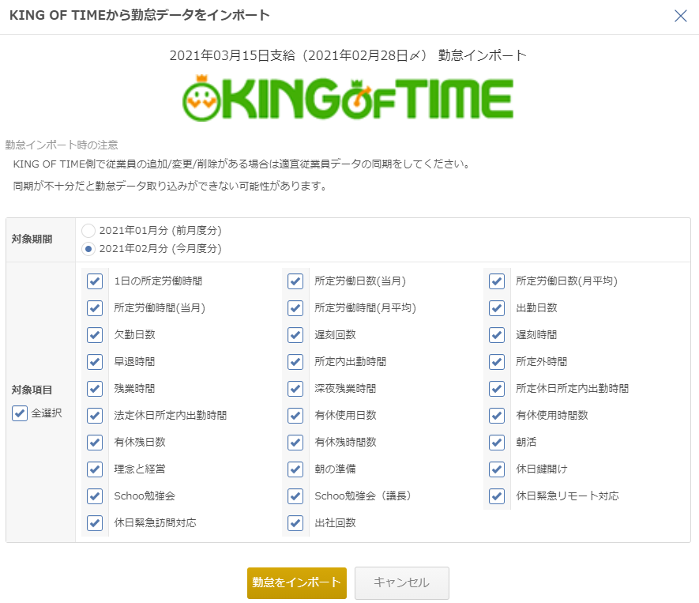The width and height of the screenshot is (699, 603).
Task: Toggle 所定休日所定内出勤時間 checkbox
Action: [497, 389]
